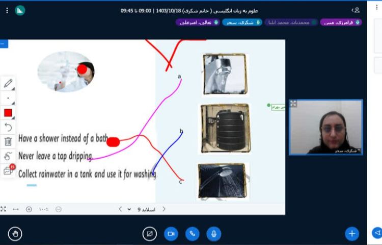Click the phone audio connection button
Viewport: 382px width, 245px height.
coord(192,234)
